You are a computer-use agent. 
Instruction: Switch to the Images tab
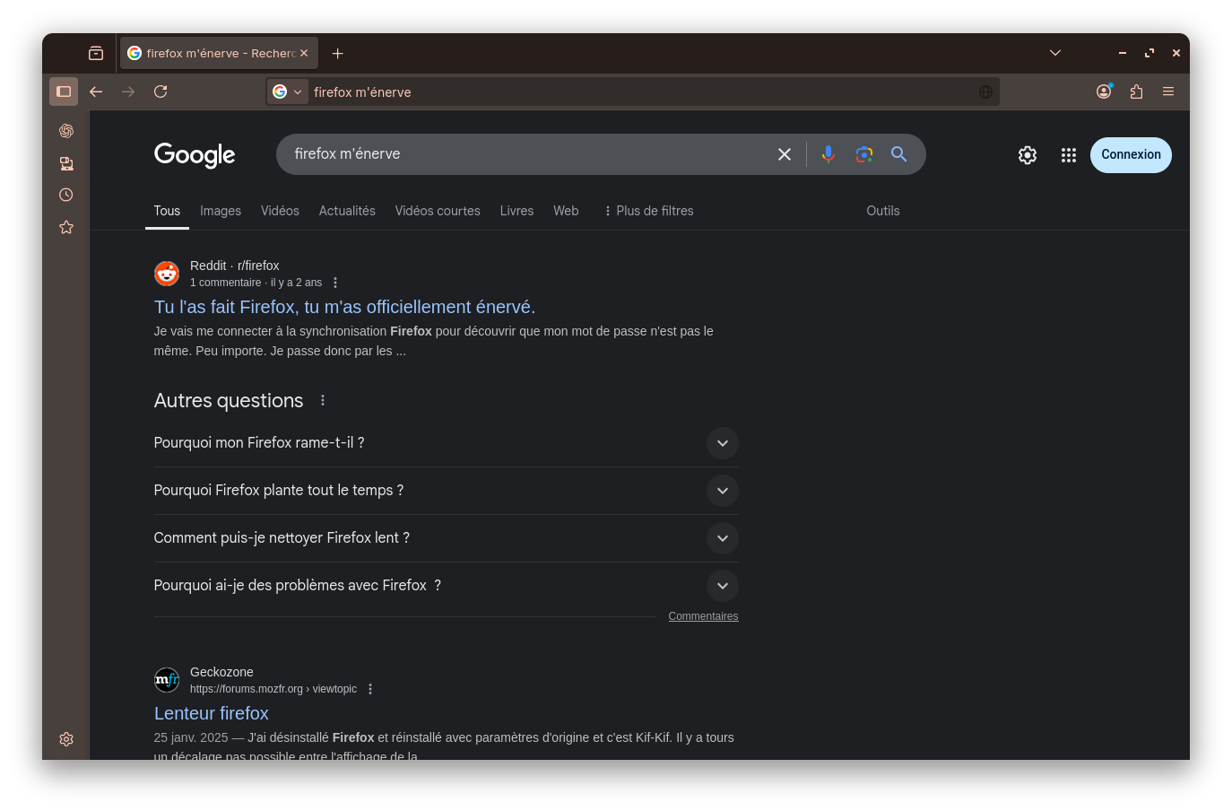[221, 211]
